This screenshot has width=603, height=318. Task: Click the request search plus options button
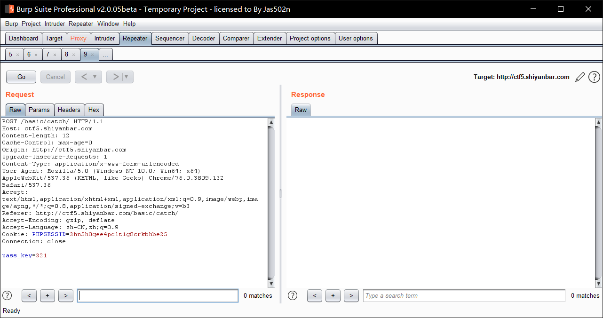[x=48, y=295]
